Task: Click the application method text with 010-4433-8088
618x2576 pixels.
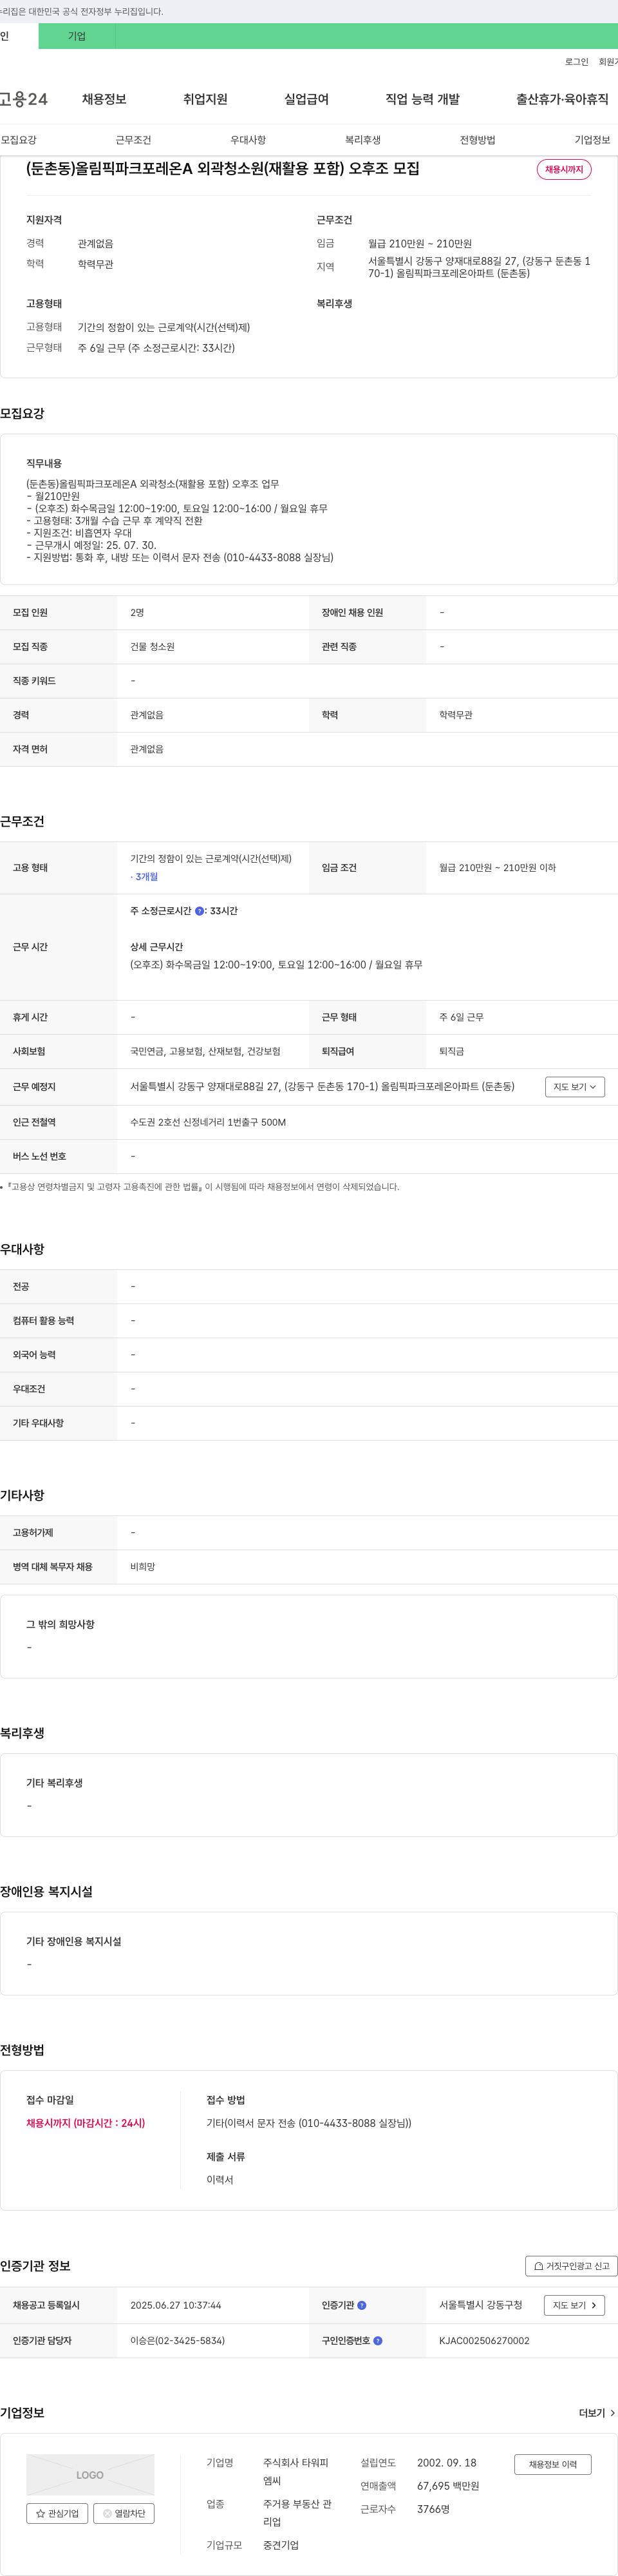Action: (308, 2123)
